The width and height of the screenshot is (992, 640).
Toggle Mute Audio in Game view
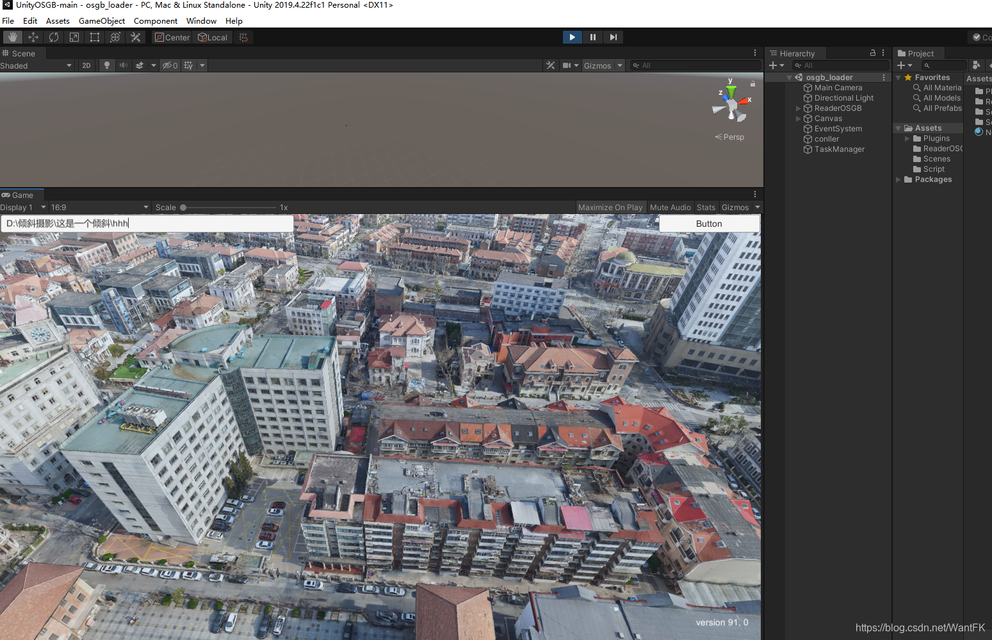pos(670,208)
